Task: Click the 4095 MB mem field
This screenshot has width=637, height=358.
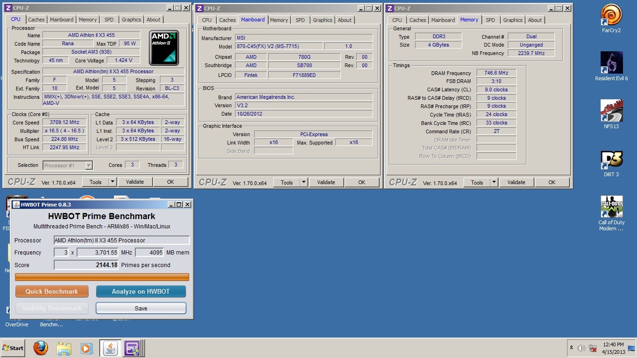Action: (149, 252)
